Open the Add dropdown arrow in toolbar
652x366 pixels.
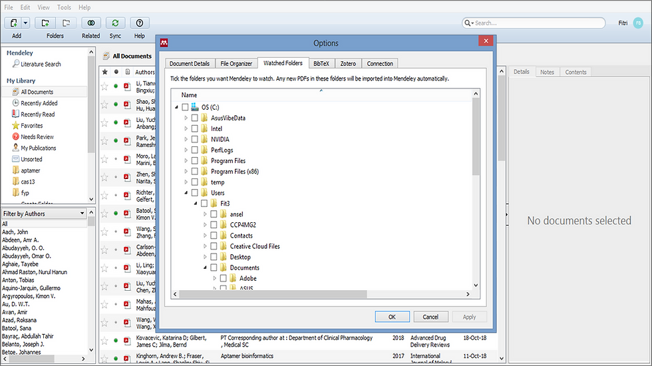tap(25, 23)
